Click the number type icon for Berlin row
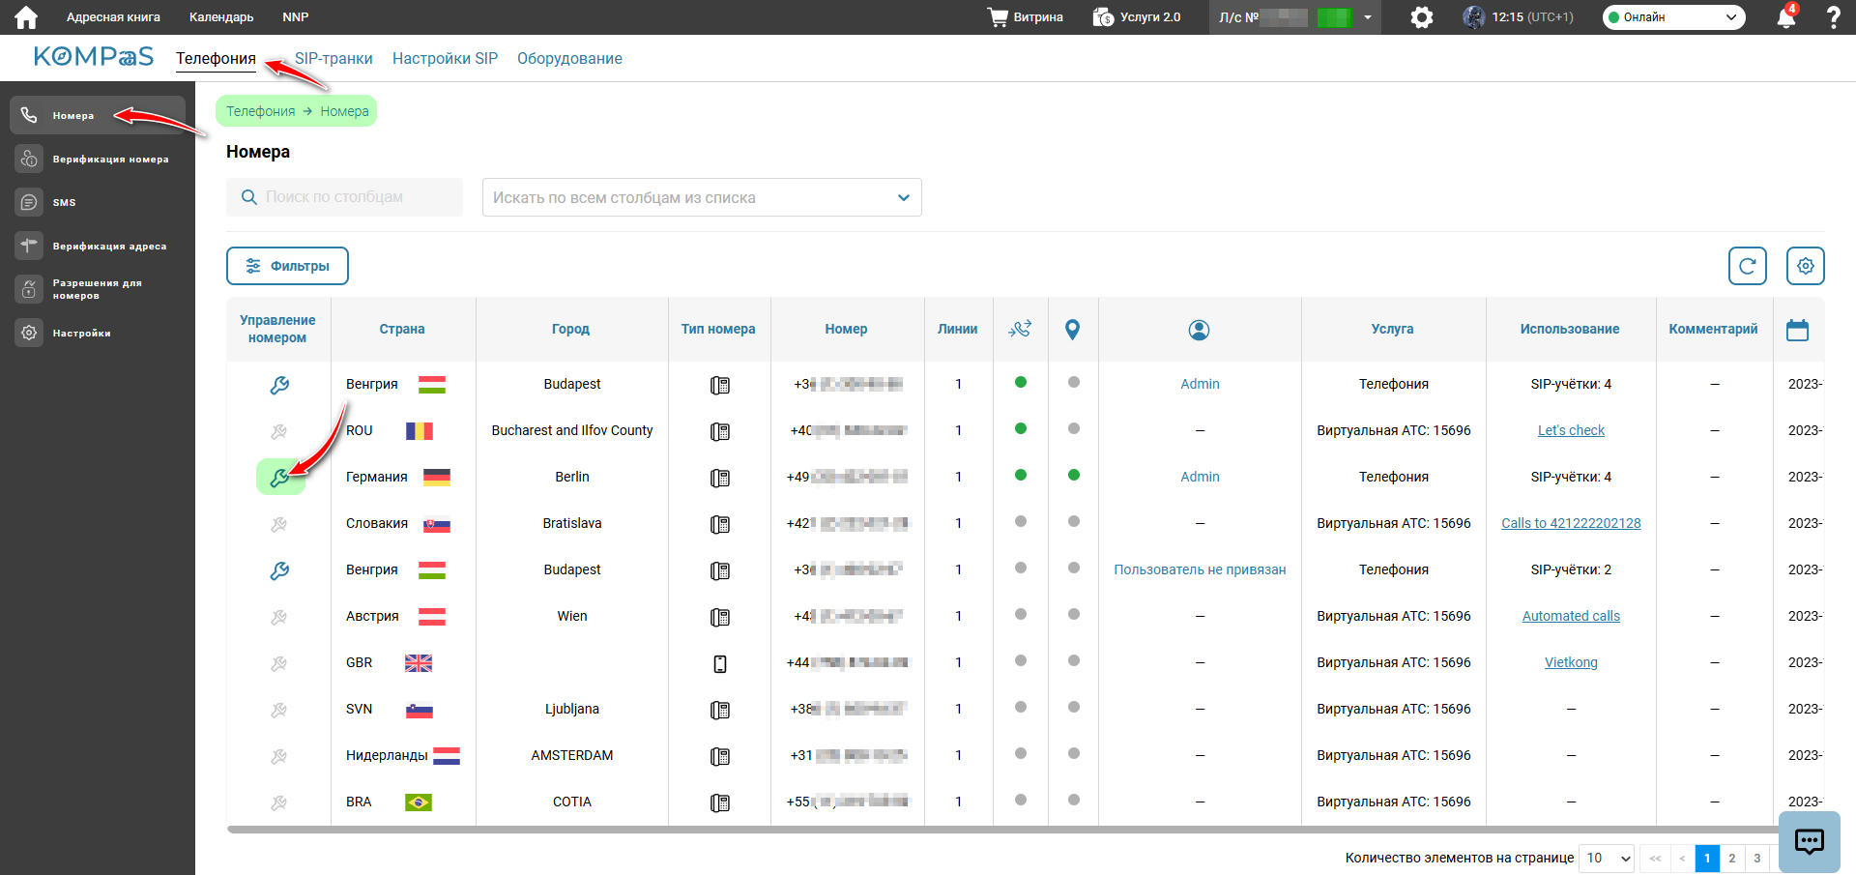1856x875 pixels. tap(720, 478)
